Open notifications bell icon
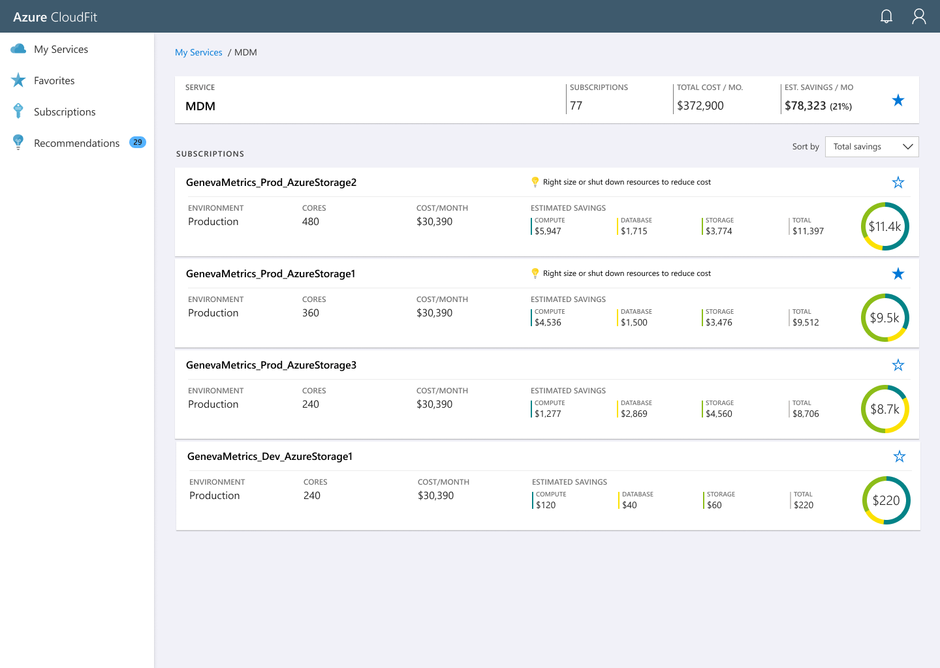The width and height of the screenshot is (940, 668). [x=886, y=16]
